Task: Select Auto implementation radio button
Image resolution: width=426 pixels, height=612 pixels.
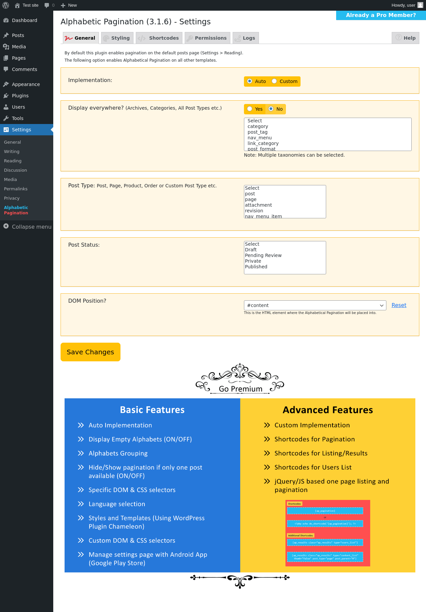Action: [x=250, y=81]
